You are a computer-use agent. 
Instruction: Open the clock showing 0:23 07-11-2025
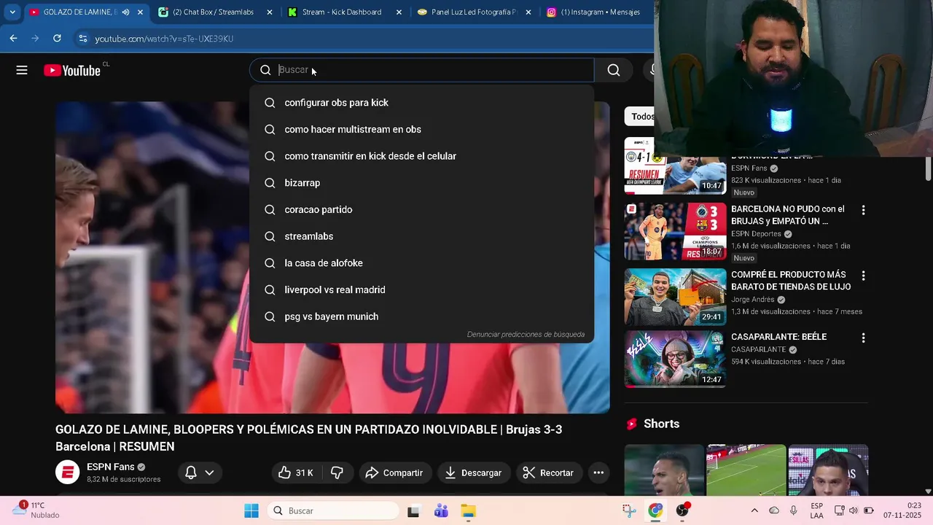[903, 510]
